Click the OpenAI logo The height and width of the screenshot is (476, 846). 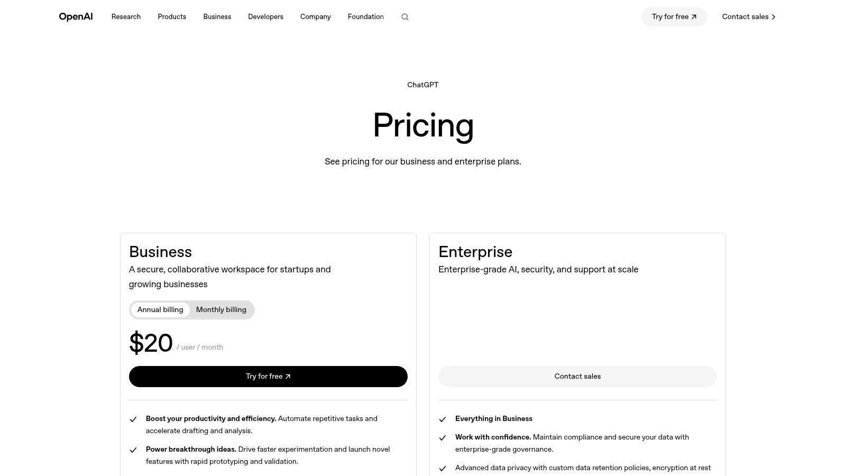click(x=76, y=16)
